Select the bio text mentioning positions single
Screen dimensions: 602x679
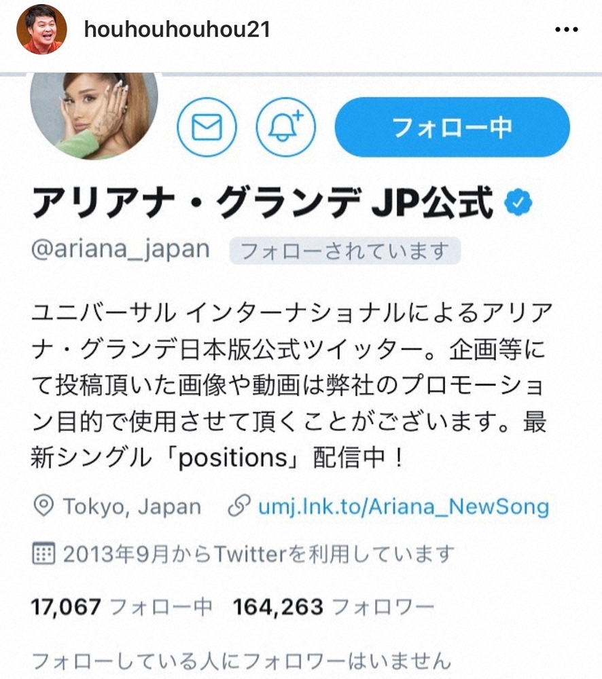[x=292, y=386]
